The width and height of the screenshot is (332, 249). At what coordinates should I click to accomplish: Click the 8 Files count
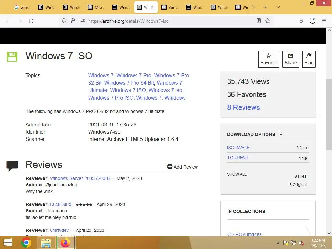(301, 176)
